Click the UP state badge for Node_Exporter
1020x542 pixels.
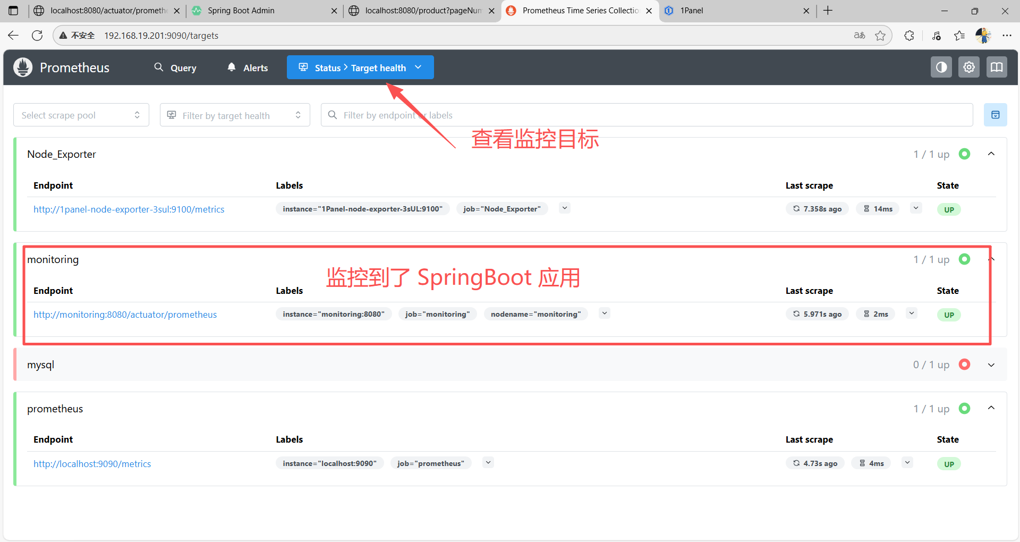(949, 209)
